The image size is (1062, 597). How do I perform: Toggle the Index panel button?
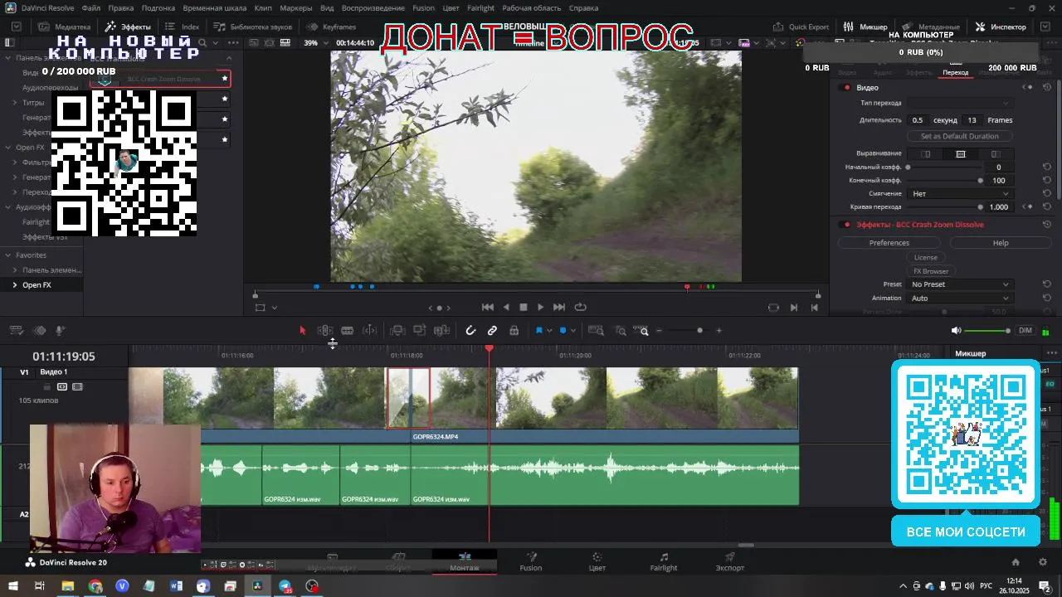click(183, 27)
